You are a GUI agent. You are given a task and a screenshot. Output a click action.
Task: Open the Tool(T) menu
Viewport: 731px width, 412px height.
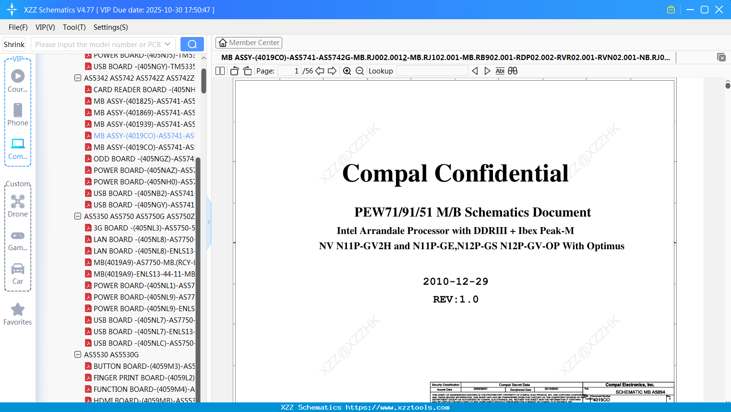click(x=74, y=27)
